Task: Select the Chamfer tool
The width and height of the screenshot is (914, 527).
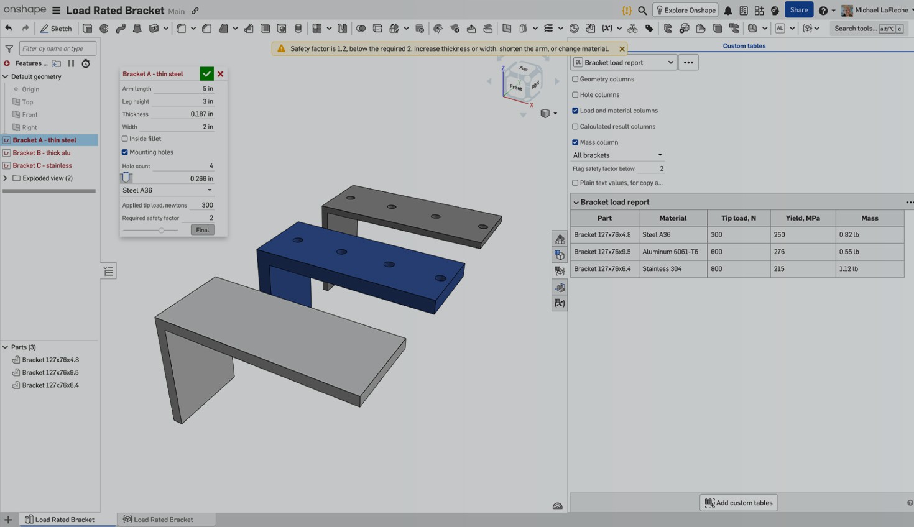Action: click(x=207, y=28)
